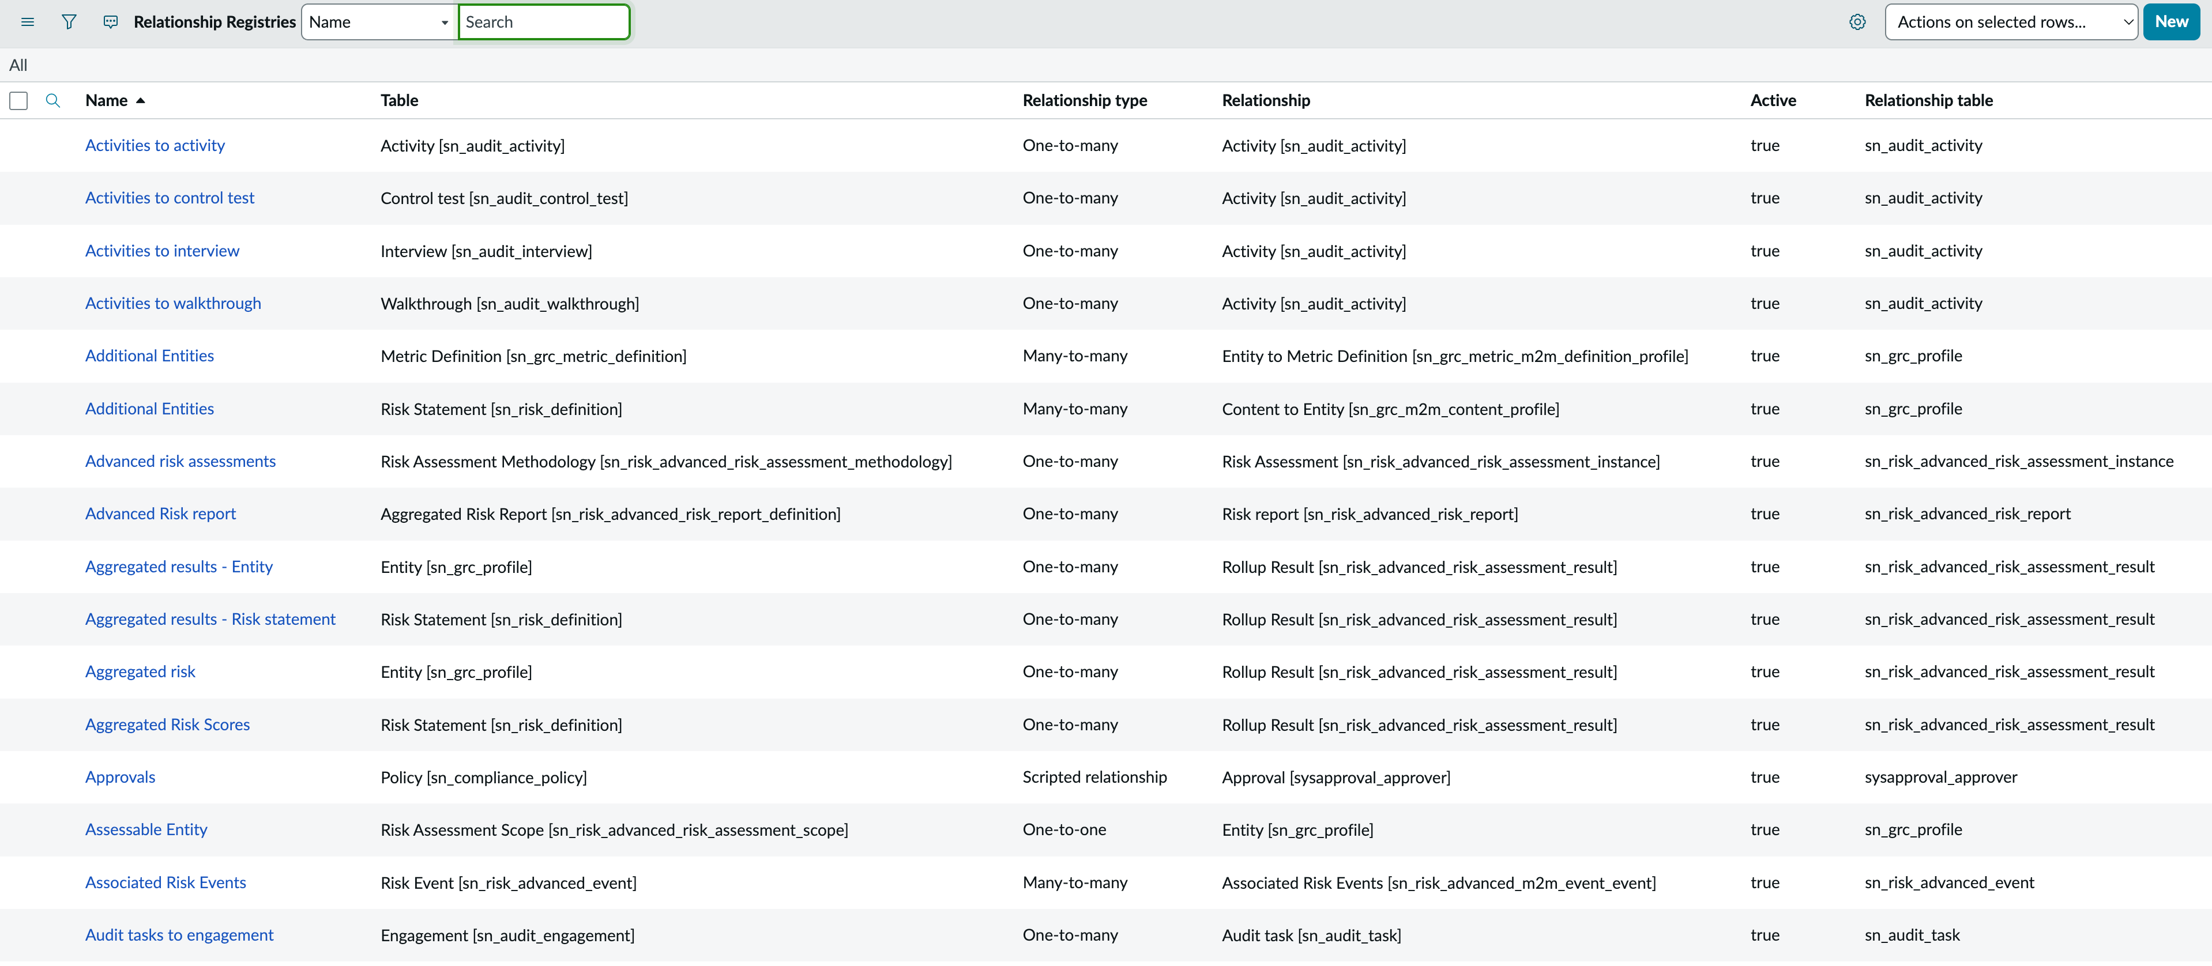The height and width of the screenshot is (966, 2212).
Task: Open Additional Entities for Content to Entity
Action: tap(149, 409)
